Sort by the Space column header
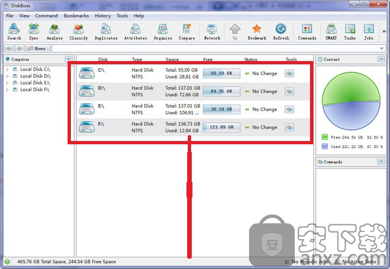Image resolution: width=390 pixels, height=269 pixels. (172, 59)
